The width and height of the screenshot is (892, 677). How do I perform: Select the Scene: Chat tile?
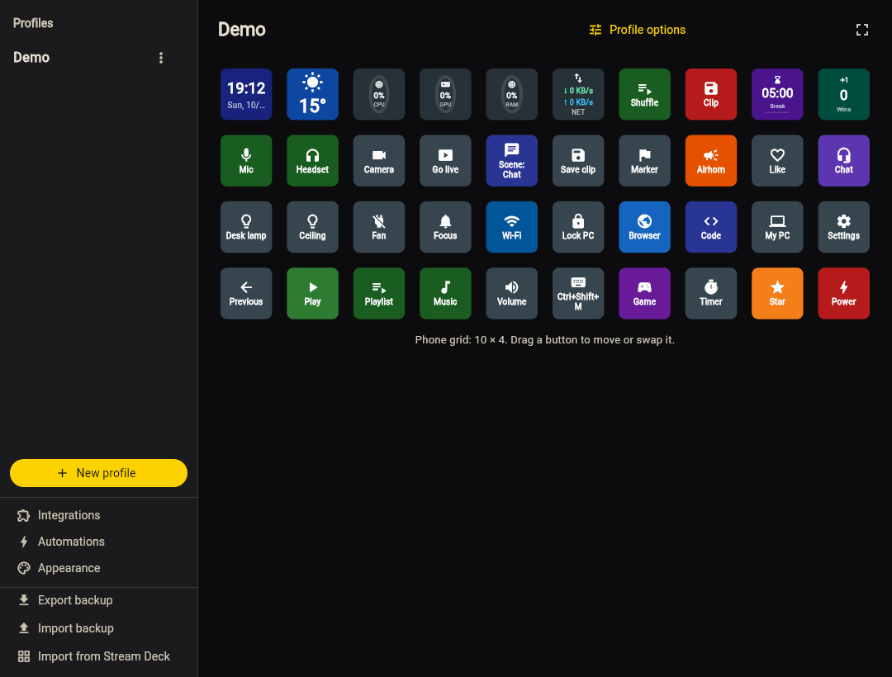(512, 161)
